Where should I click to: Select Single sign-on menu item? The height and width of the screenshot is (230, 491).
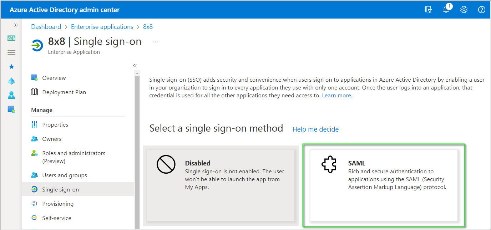point(78,189)
